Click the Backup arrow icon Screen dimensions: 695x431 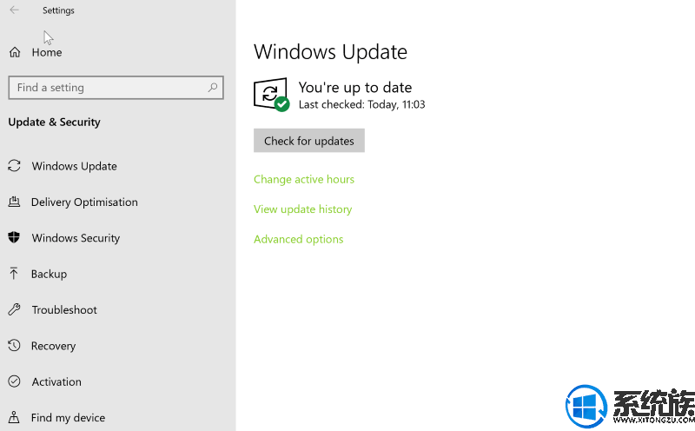[14, 274]
